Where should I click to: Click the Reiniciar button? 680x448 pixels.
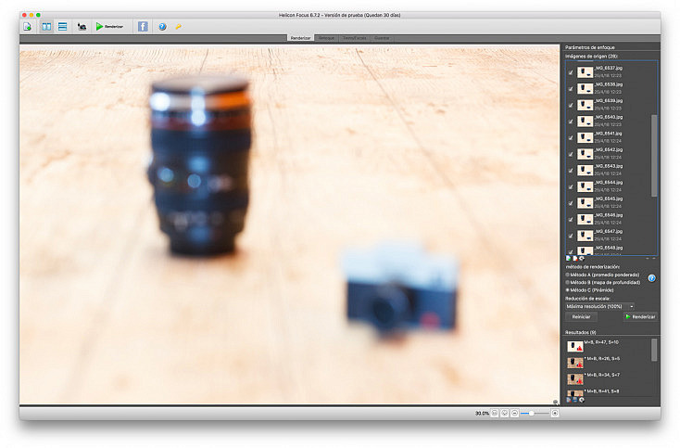click(581, 317)
